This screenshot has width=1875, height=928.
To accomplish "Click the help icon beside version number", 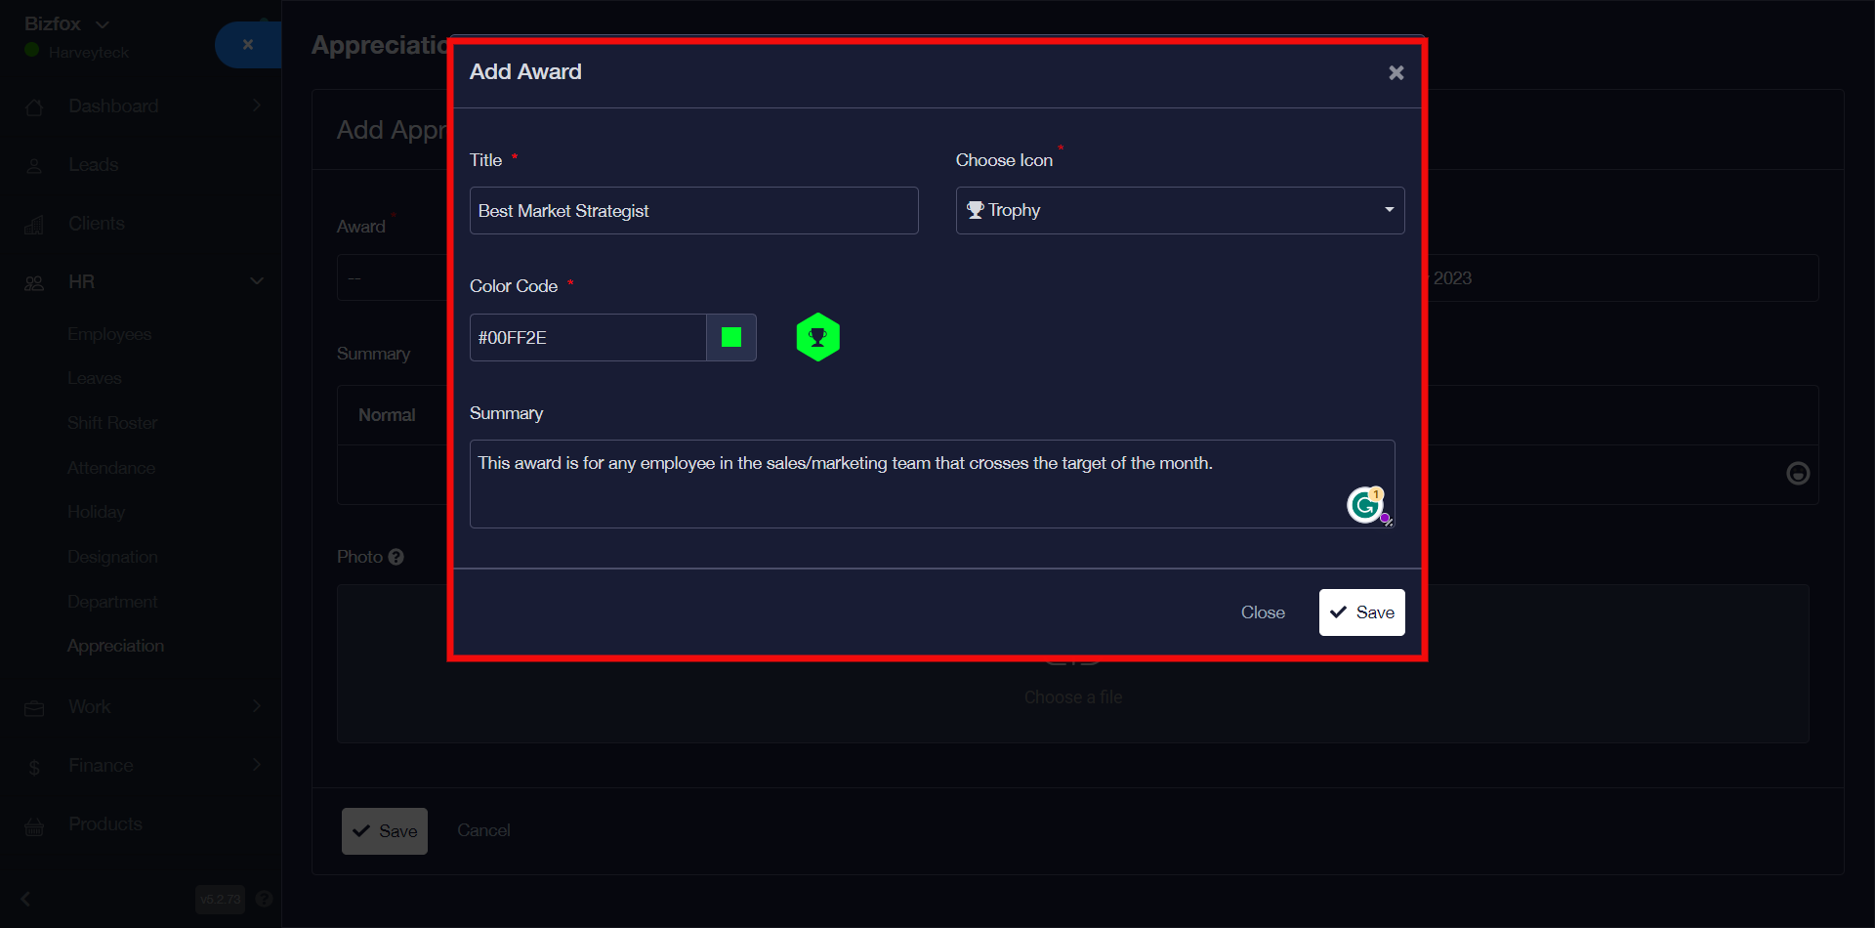I will 264,899.
